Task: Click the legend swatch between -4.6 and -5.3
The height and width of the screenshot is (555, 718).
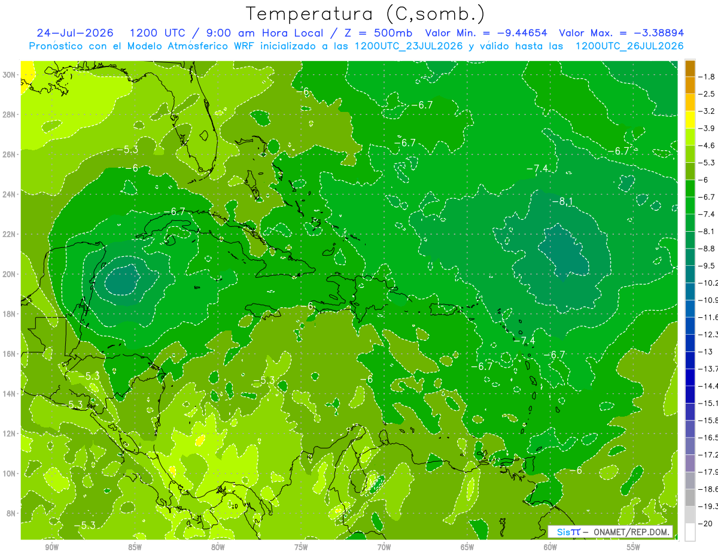Action: (x=690, y=154)
